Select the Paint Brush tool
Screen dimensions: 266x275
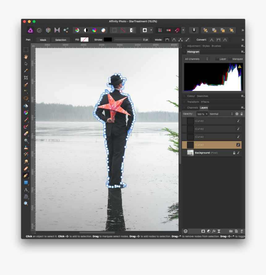pyautogui.click(x=26, y=119)
